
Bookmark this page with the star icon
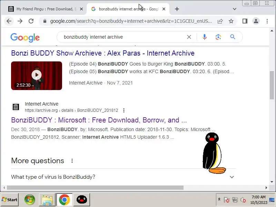click(231, 21)
